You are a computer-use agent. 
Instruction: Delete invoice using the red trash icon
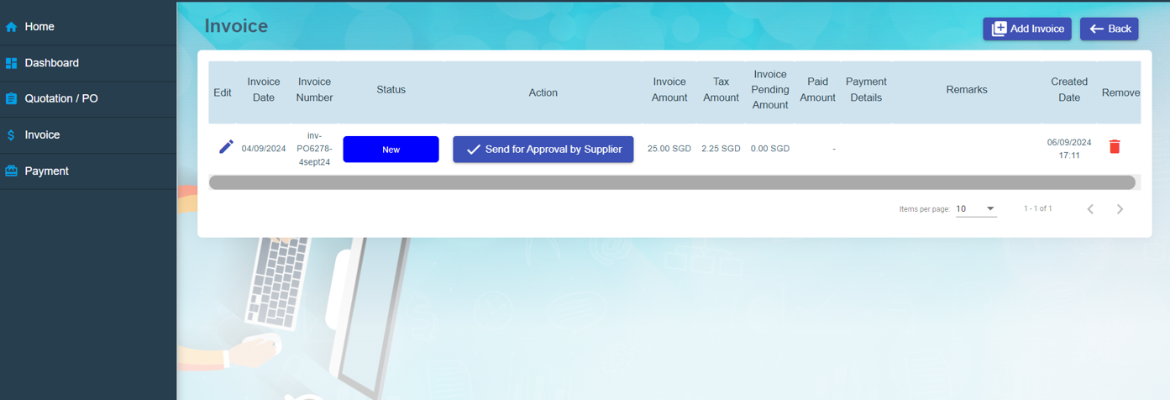(x=1115, y=147)
